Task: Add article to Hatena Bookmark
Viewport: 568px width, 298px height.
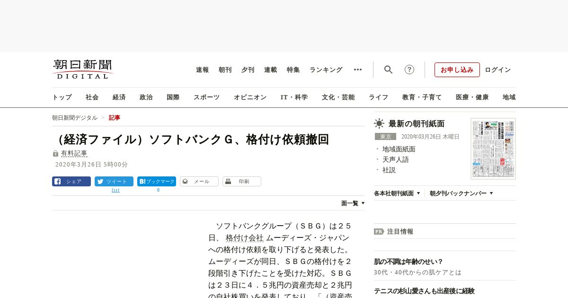Action: (157, 181)
